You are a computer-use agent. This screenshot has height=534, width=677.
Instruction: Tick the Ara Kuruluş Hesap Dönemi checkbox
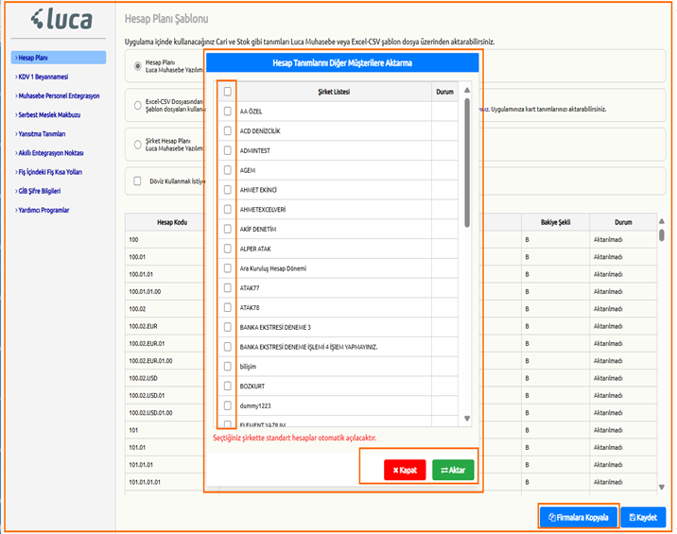(x=228, y=268)
